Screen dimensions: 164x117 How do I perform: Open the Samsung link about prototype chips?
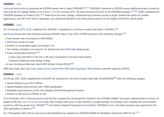coord(8,34)
